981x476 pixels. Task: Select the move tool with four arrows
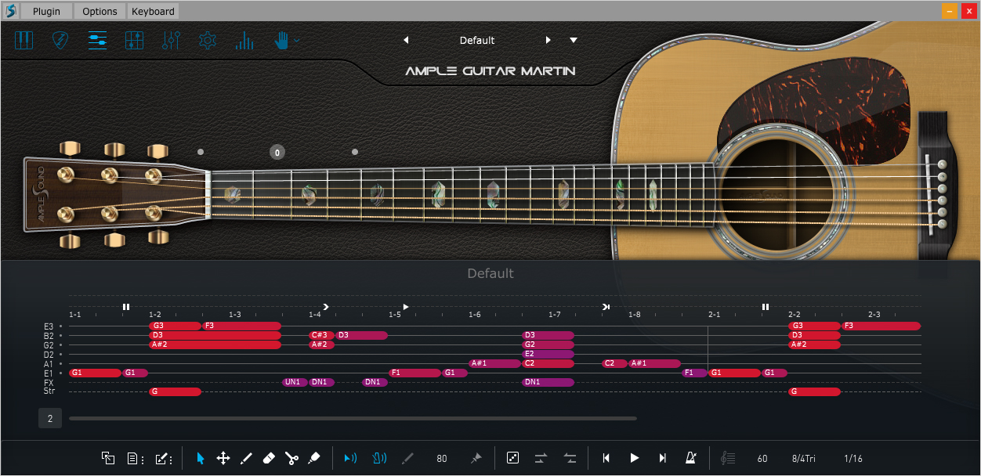coord(223,458)
